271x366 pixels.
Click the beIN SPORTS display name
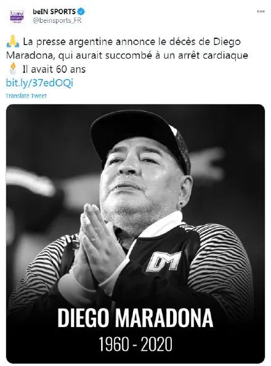(54, 12)
